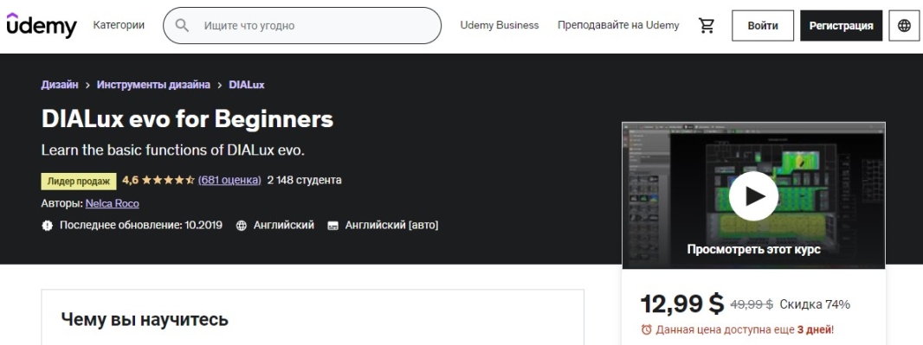The width and height of the screenshot is (923, 345).
Task: Click 'Learn the basic functions' subtitle
Action: point(173,150)
